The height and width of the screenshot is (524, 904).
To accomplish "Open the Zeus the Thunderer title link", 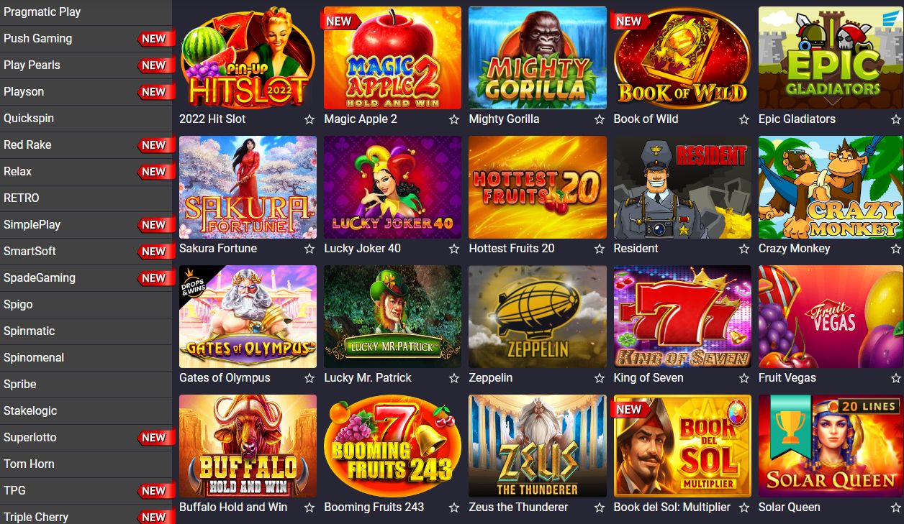I will [518, 507].
